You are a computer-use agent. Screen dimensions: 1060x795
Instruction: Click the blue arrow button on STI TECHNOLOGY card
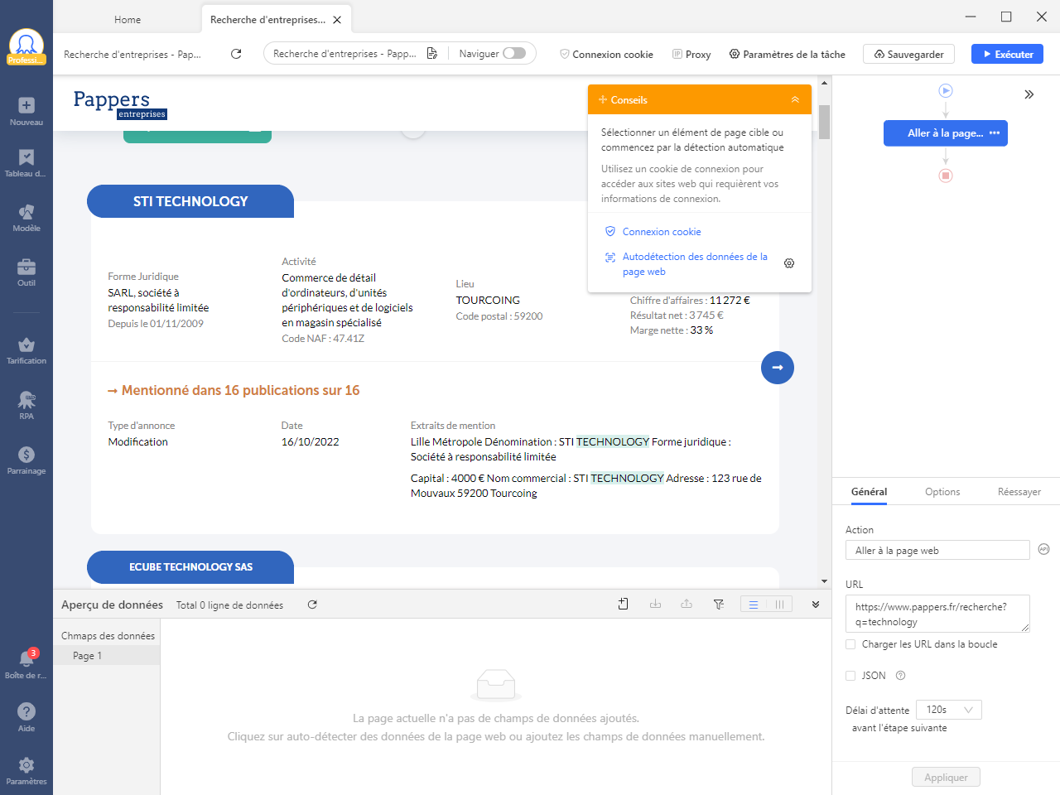point(778,368)
